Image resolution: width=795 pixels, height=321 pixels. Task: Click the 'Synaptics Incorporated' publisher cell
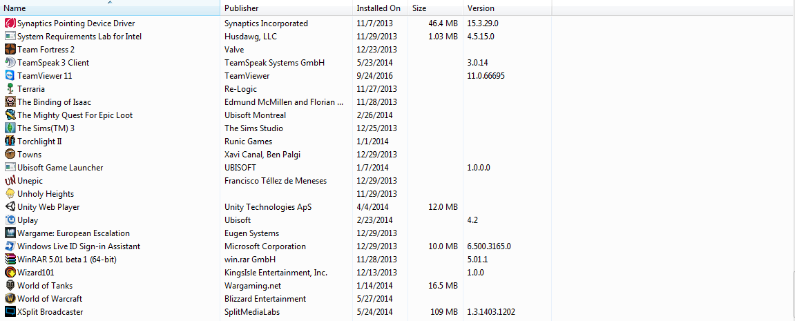coord(266,23)
